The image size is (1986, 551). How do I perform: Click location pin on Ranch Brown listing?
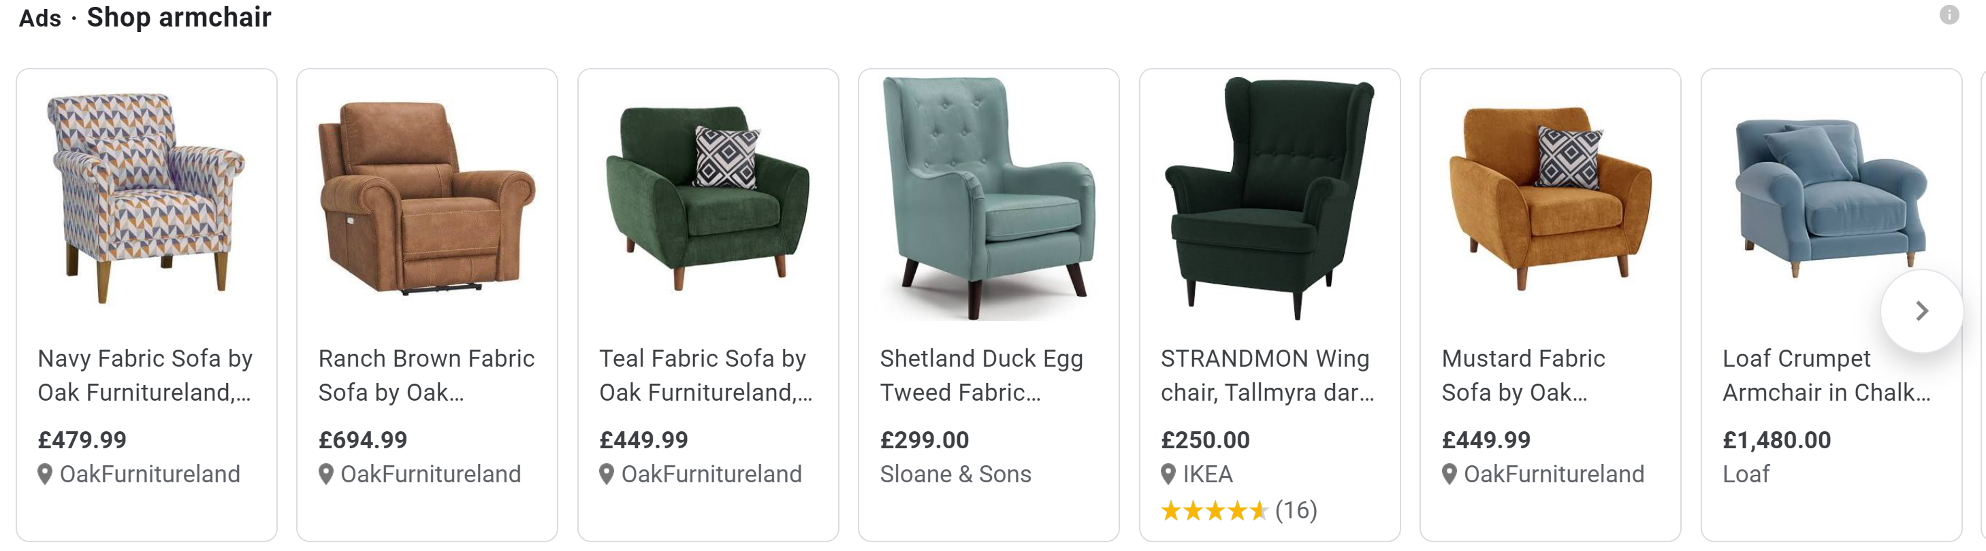tap(326, 474)
